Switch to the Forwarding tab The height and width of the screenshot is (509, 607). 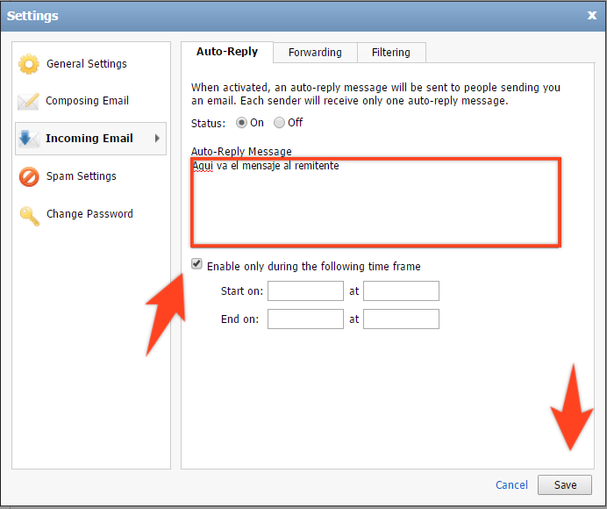pos(315,53)
